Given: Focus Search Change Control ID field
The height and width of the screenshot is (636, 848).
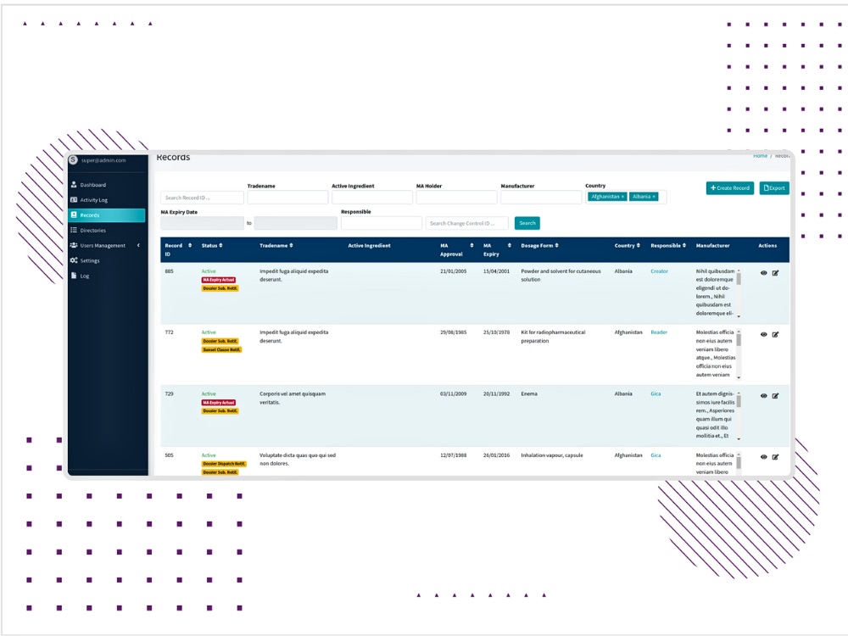Looking at the screenshot, I should (x=466, y=223).
